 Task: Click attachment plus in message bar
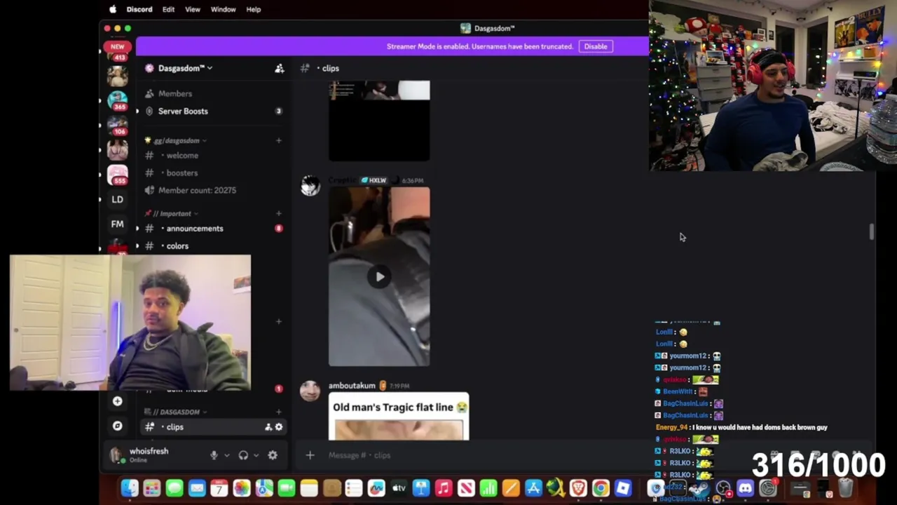click(x=310, y=455)
